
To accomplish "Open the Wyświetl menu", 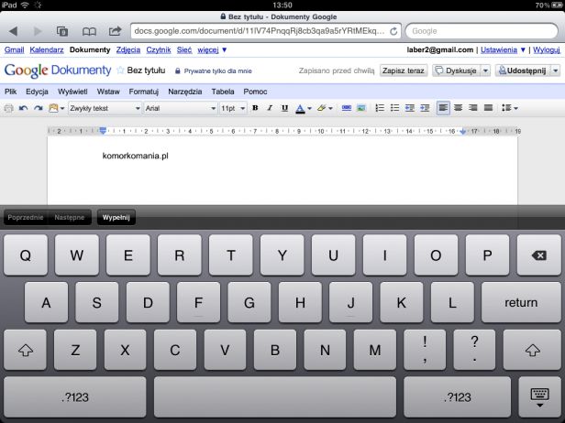I will pos(72,92).
